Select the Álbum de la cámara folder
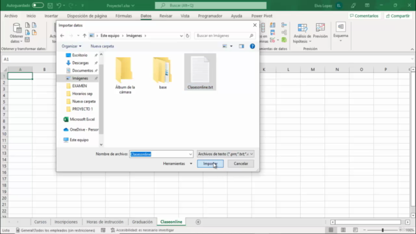 coord(125,75)
